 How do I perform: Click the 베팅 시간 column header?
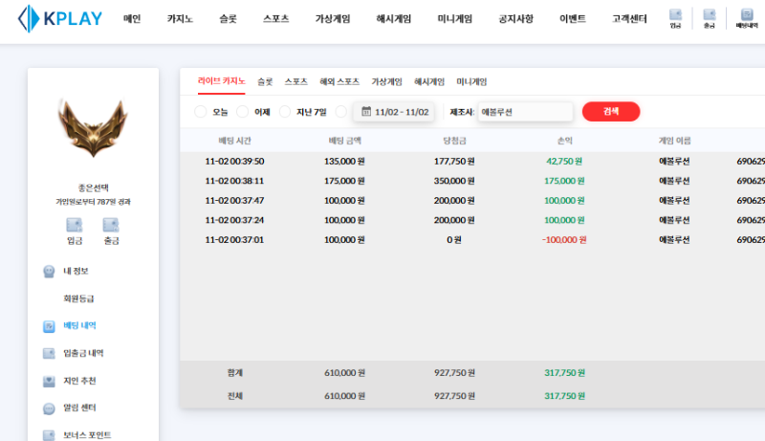tap(234, 141)
